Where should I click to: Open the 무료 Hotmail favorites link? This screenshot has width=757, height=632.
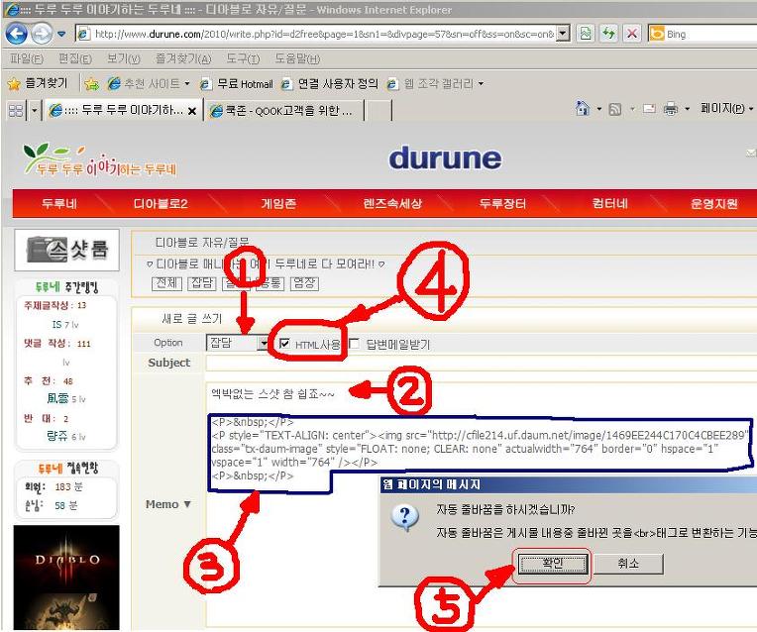(x=237, y=83)
